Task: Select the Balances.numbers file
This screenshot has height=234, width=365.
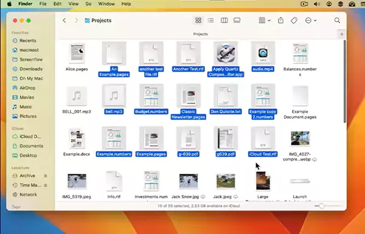Action: pos(300,60)
